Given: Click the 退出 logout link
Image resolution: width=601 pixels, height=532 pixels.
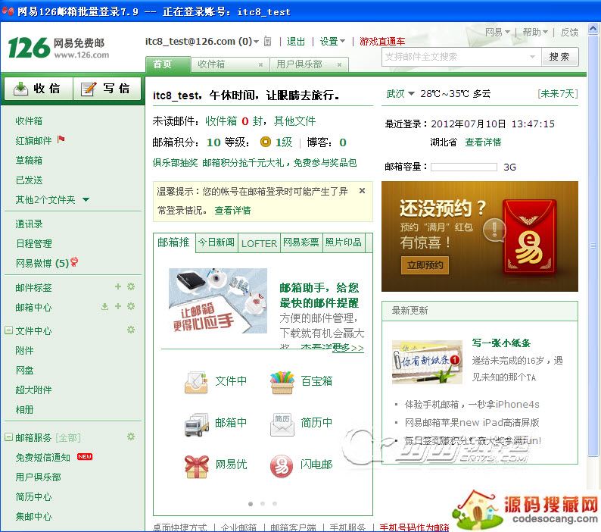Looking at the screenshot, I should tap(296, 42).
